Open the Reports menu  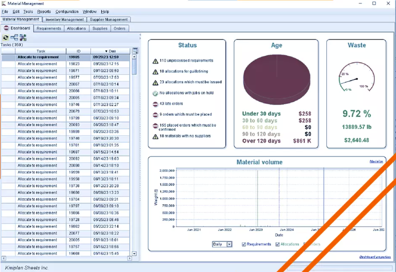[44, 12]
